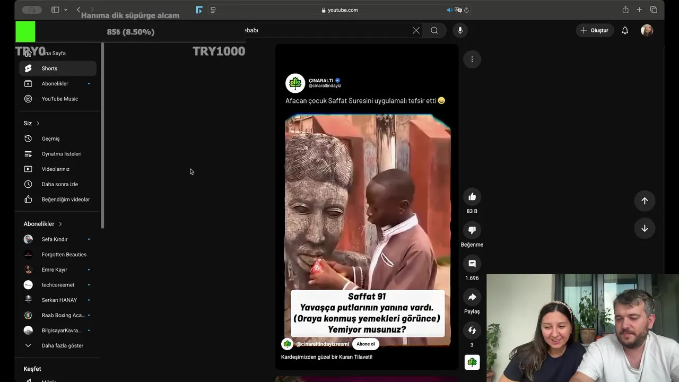This screenshot has width=679, height=382.
Task: Toggle the Safari sidebar
Action: click(55, 10)
